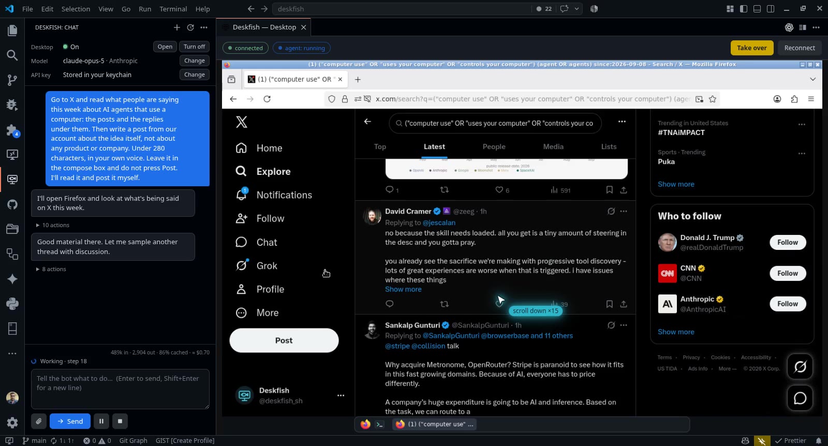Screen dimensions: 828x446
Task: Open more options on the #TNAiMPACT trend
Action: [802, 124]
